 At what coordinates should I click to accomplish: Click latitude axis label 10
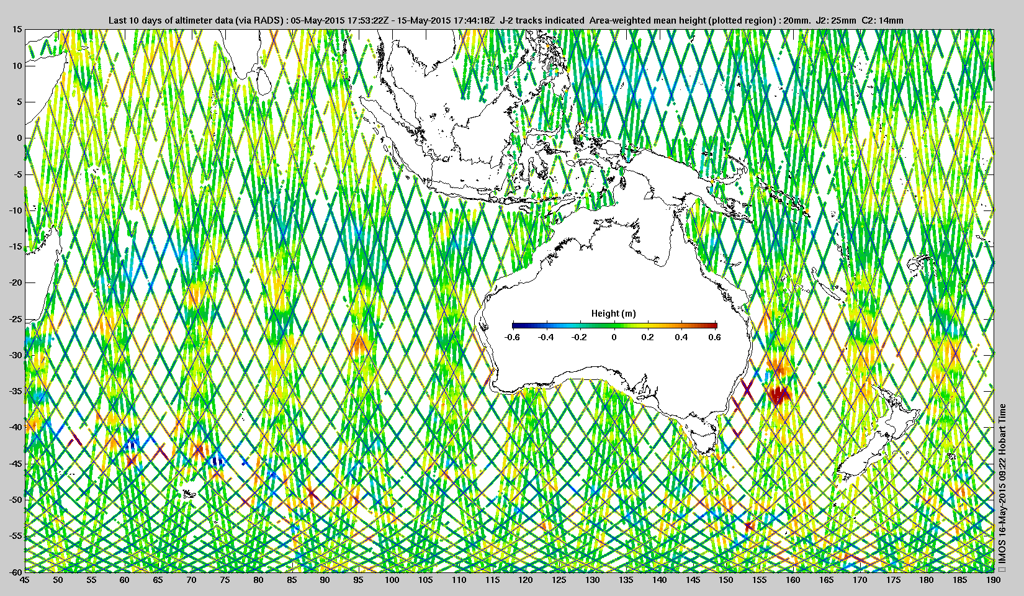17,66
